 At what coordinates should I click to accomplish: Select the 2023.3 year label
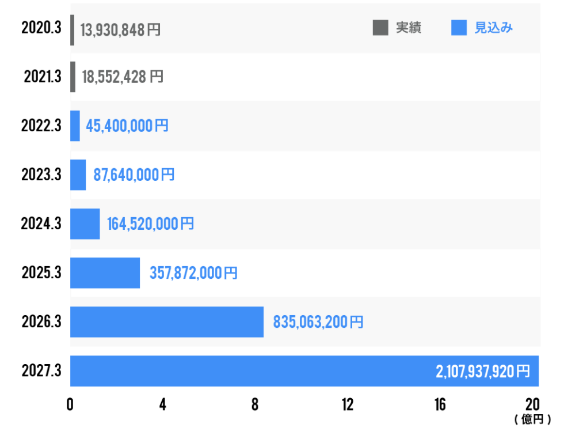pyautogui.click(x=41, y=175)
